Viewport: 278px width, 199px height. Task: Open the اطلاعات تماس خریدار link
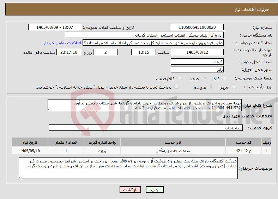tap(62, 43)
